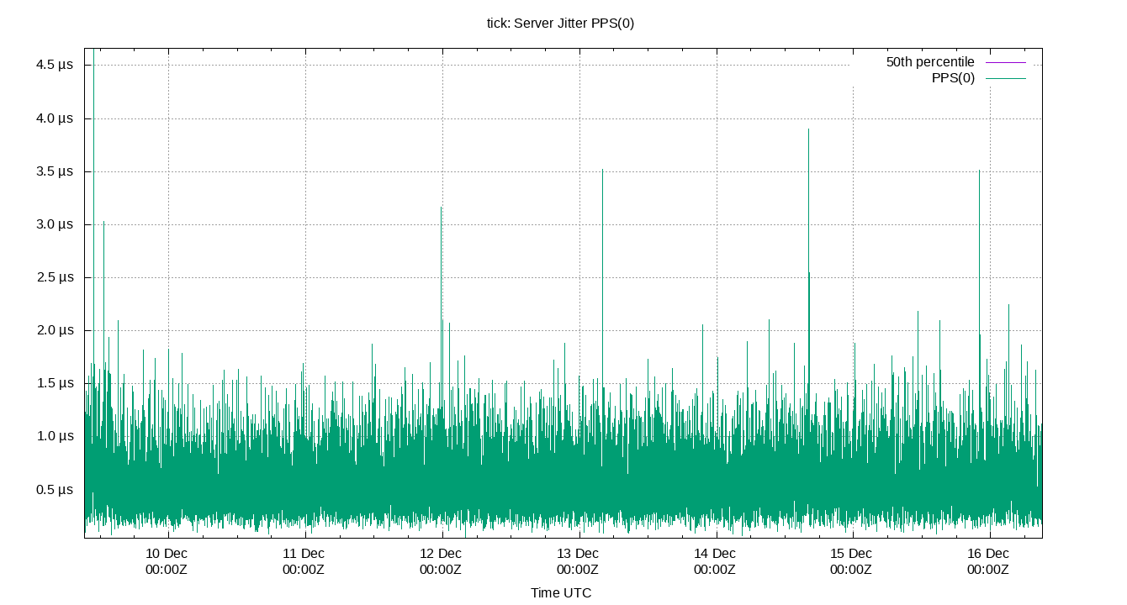The width and height of the screenshot is (1127, 605).
Task: Click the "12 Dec 00:00Z" tick label
Action: point(441,561)
